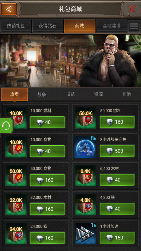This screenshot has width=141, height=251.
Task: Select the 10.0K food crate icon
Action: point(16,147)
